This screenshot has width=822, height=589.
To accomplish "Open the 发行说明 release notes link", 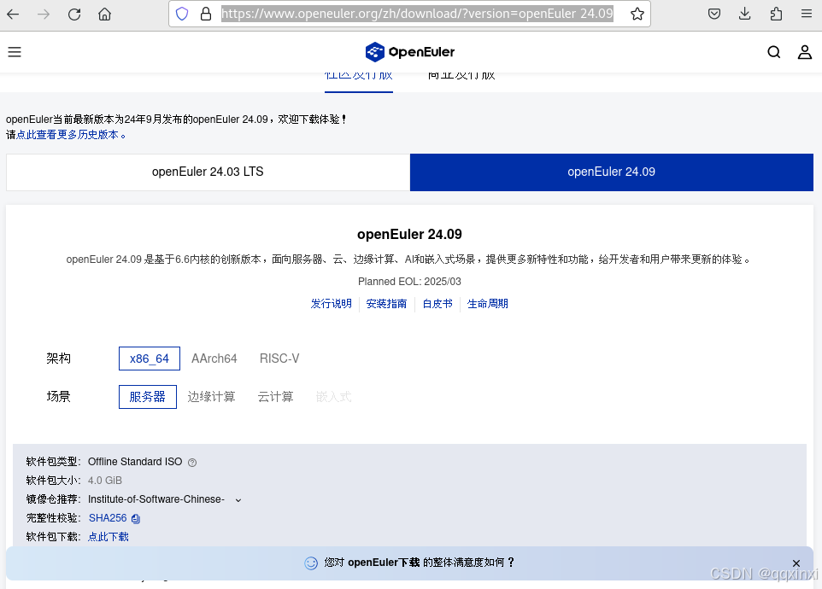I will click(x=331, y=304).
